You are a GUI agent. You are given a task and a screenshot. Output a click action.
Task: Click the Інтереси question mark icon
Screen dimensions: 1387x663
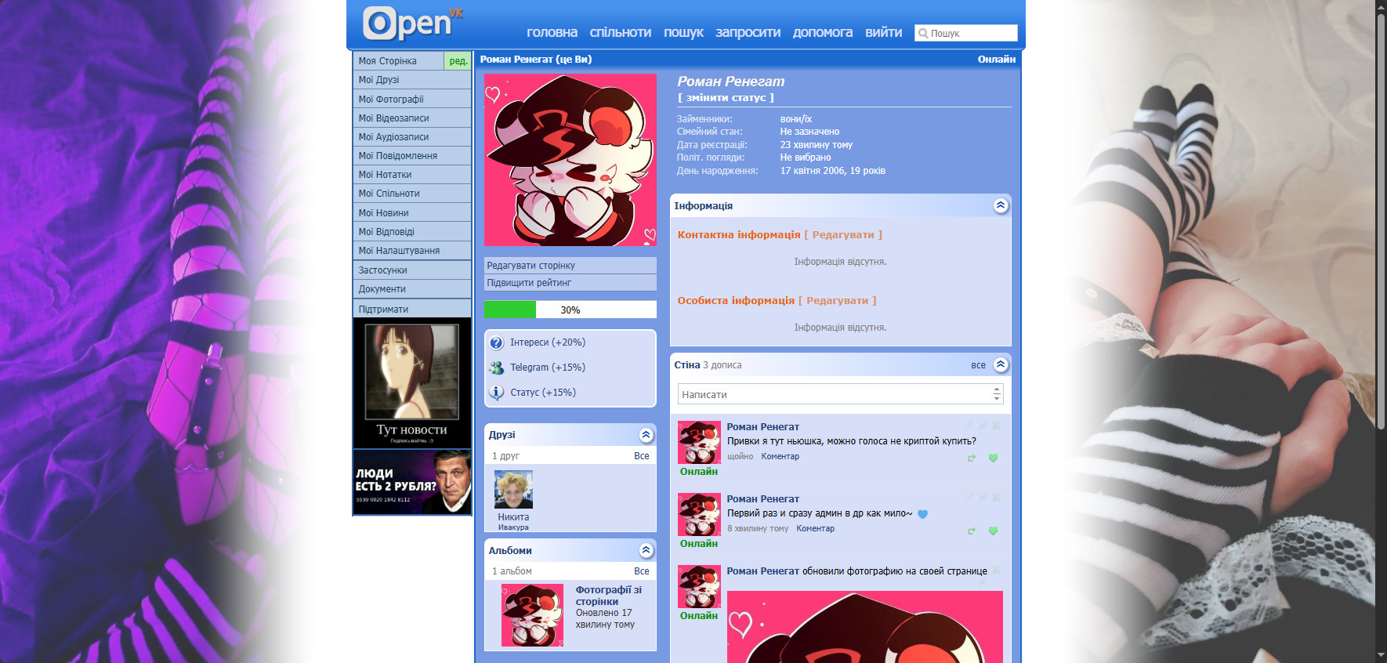pyautogui.click(x=496, y=342)
